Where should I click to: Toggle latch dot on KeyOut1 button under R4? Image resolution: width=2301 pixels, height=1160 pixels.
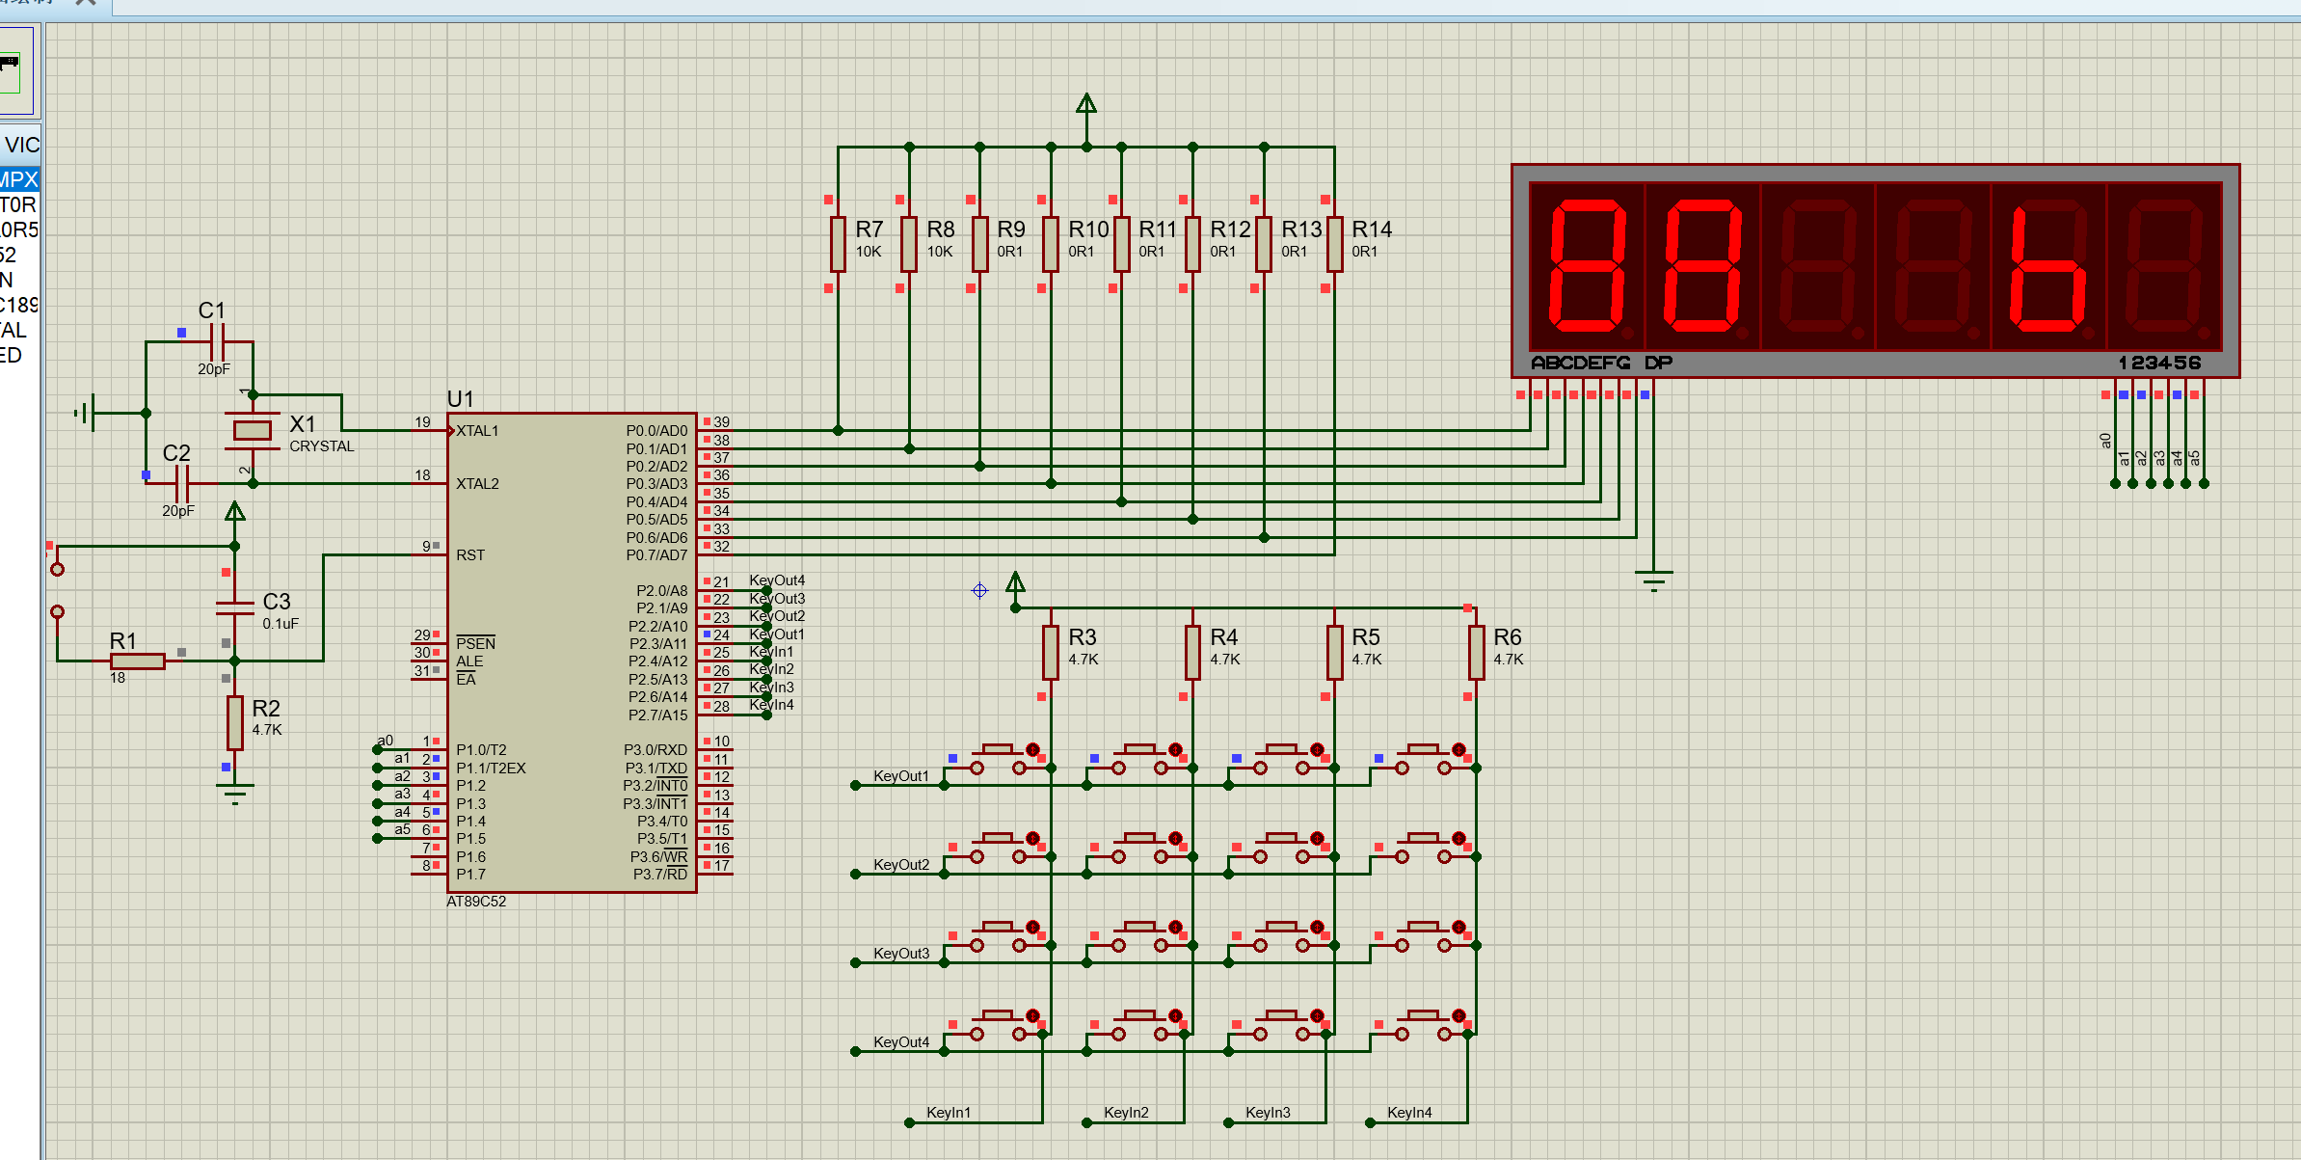(1175, 749)
